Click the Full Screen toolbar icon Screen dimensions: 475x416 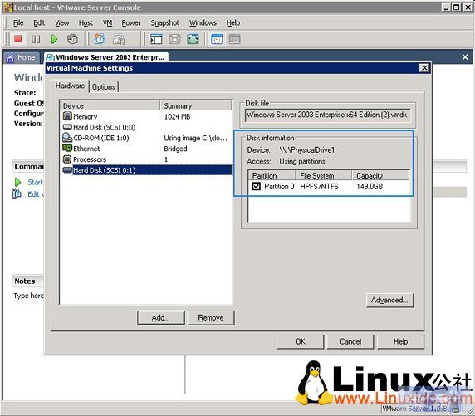(x=193, y=39)
